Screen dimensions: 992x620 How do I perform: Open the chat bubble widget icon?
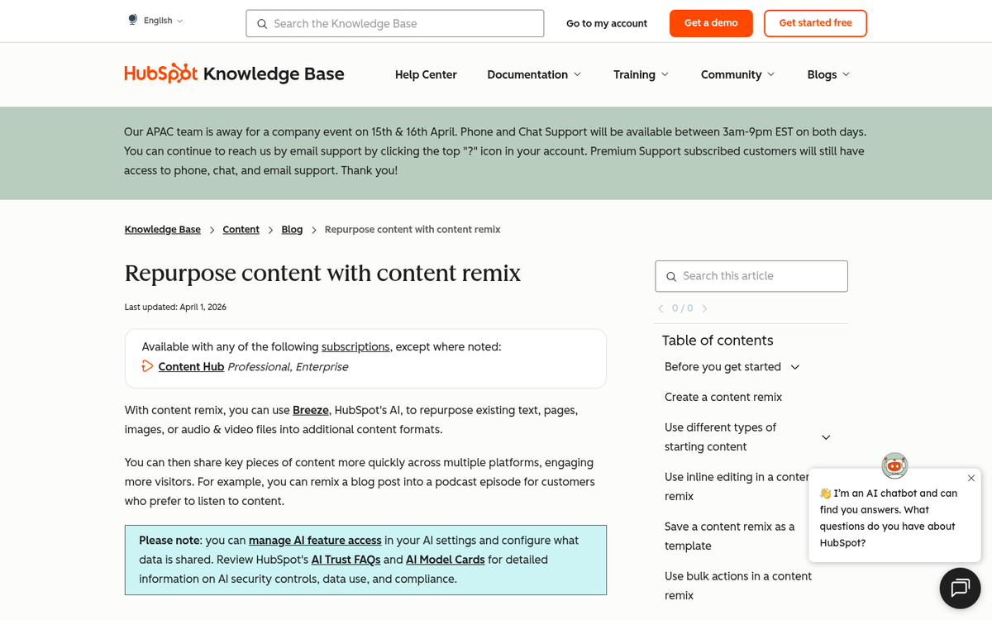click(960, 588)
